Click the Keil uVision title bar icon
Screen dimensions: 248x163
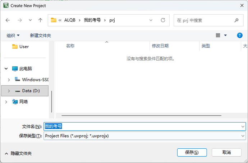[6, 5]
